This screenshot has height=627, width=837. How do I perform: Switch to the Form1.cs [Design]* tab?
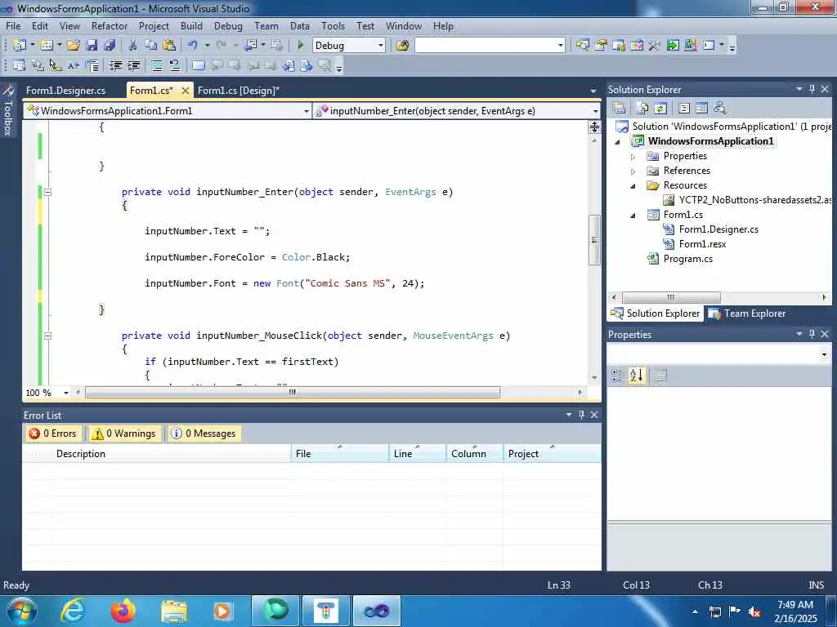pyautogui.click(x=238, y=91)
